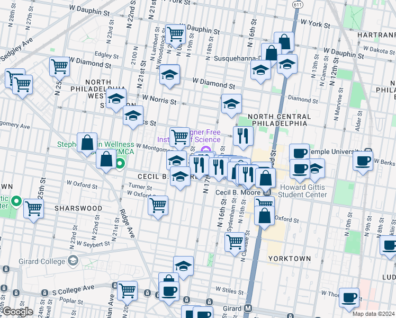
Task: Click the grocery cart marker on S College Ave
Action: (x=127, y=291)
